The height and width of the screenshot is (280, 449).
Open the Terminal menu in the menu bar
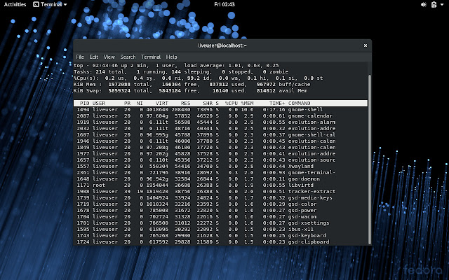coord(151,57)
